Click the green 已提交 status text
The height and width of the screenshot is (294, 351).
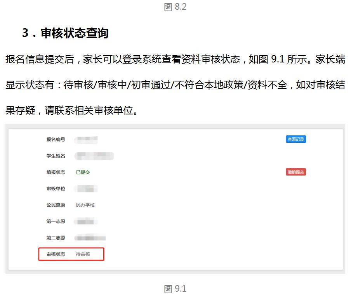pos(83,172)
